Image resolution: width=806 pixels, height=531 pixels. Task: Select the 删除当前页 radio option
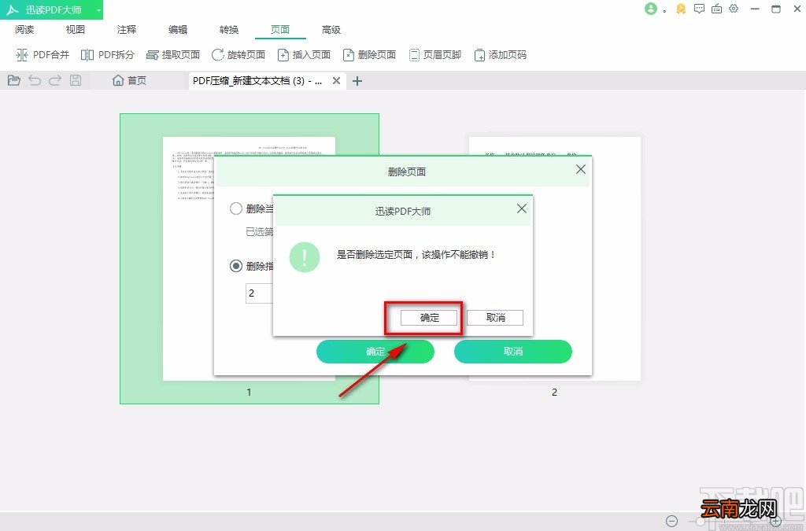coord(236,208)
